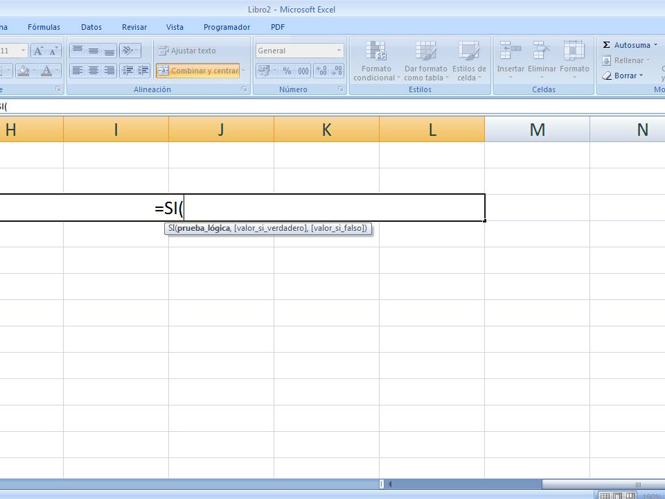Open the Estilos de celda dropdown

click(470, 62)
